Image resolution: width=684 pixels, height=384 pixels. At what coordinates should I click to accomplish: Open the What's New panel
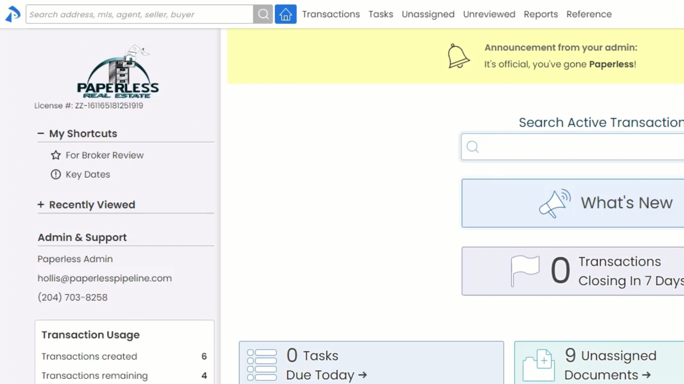(626, 203)
